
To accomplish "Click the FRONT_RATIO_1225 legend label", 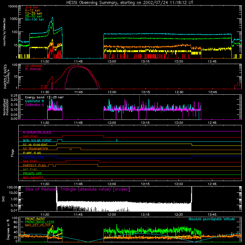I will pos(40,222).
